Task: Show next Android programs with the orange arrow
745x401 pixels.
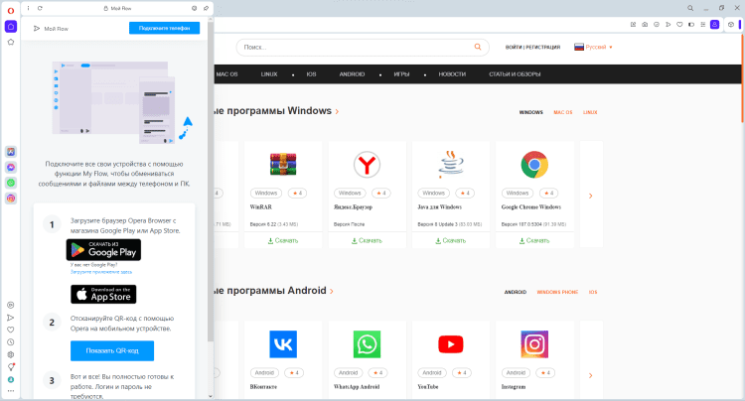Action: [591, 375]
